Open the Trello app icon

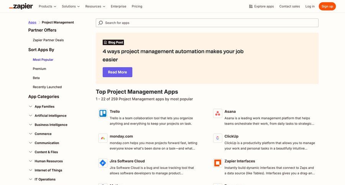[x=103, y=114]
